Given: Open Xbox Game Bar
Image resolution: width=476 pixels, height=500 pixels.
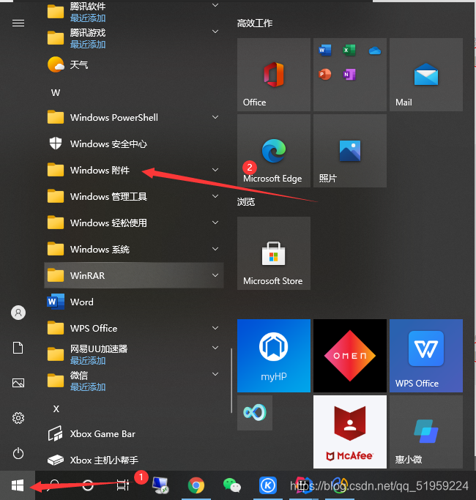Looking at the screenshot, I should tap(134, 433).
